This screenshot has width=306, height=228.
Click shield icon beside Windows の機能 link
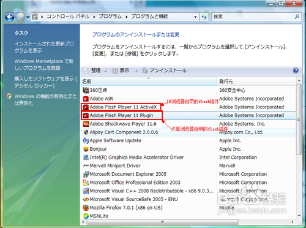pyautogui.click(x=9, y=96)
